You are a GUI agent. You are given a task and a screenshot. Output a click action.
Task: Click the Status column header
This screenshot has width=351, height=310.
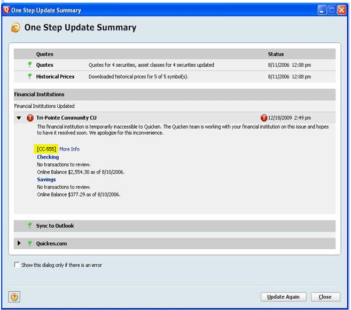(276, 54)
